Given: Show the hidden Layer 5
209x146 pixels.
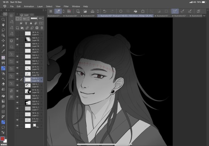Looking at the screenshot, I should click(x=17, y=51).
